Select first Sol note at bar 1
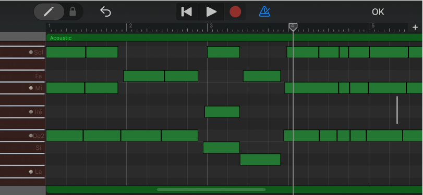Screen dimensions: 423x195 point(66,52)
